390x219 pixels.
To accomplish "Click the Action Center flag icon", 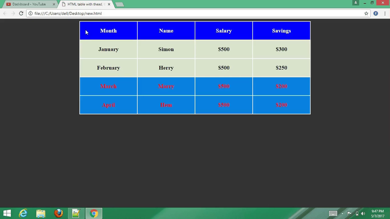I will (349, 214).
